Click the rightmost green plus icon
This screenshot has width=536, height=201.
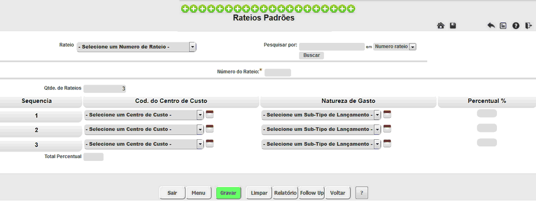(x=351, y=8)
